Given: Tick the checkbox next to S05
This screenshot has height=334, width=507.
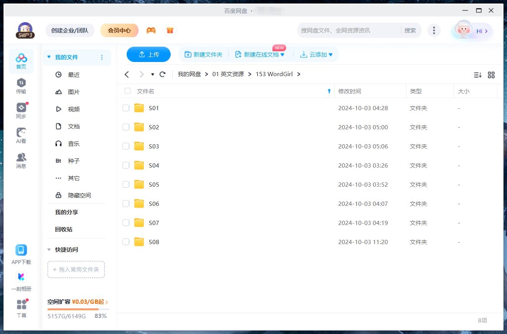Looking at the screenshot, I should [126, 185].
